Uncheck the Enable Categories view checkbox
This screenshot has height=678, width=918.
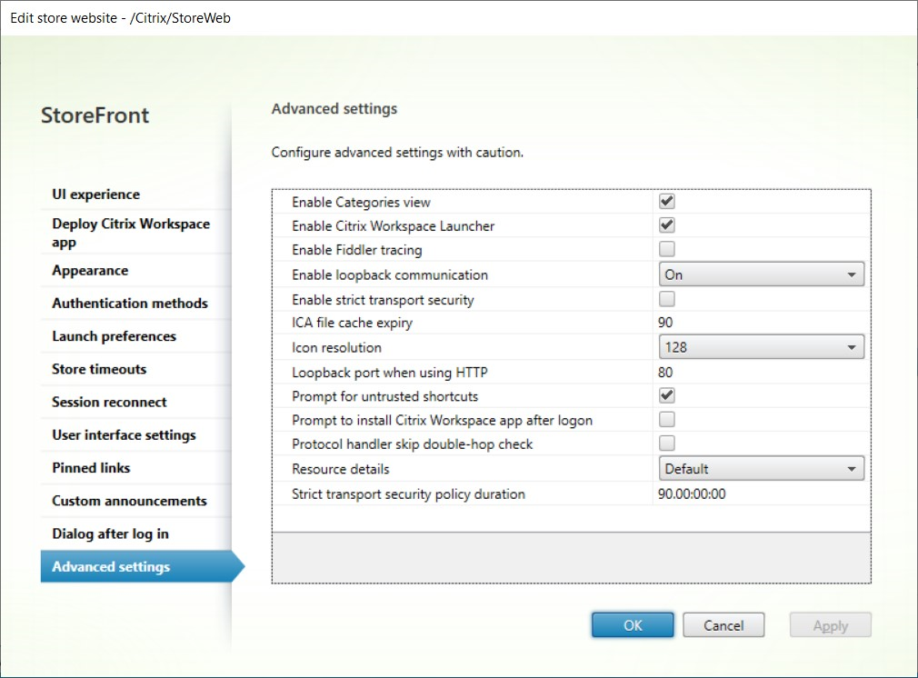667,201
